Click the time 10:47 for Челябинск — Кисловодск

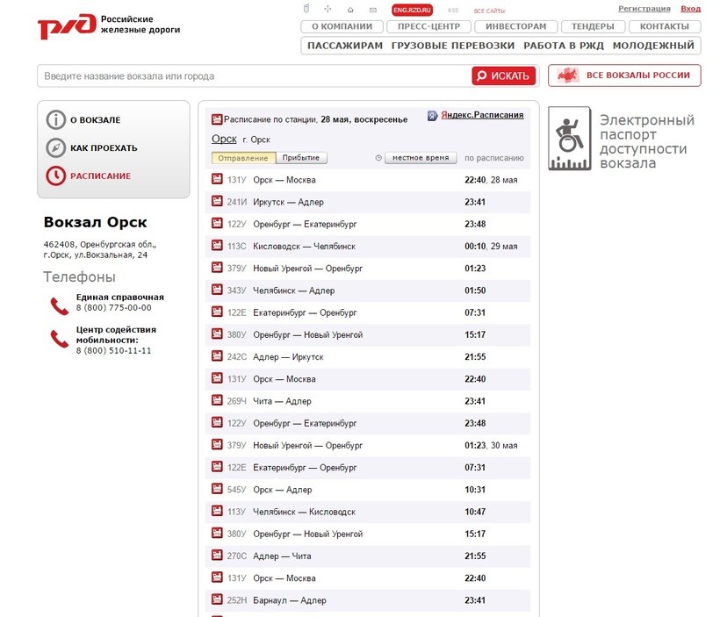475,512
